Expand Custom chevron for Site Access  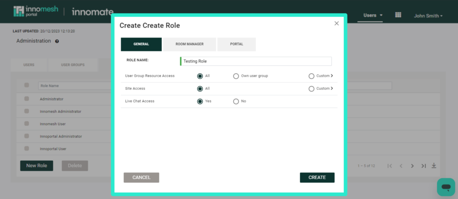pos(332,88)
